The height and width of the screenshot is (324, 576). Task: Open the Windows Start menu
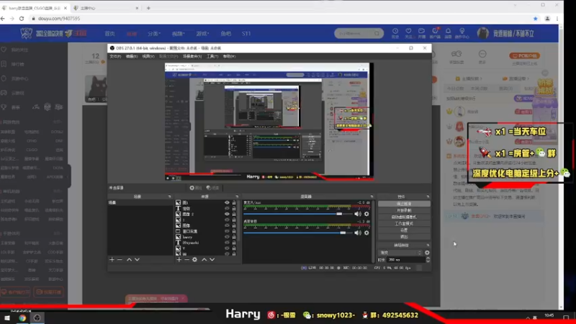click(x=7, y=318)
